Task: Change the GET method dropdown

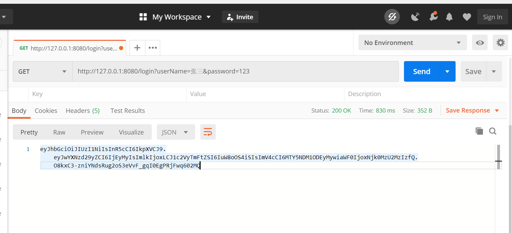Action: 43,71
